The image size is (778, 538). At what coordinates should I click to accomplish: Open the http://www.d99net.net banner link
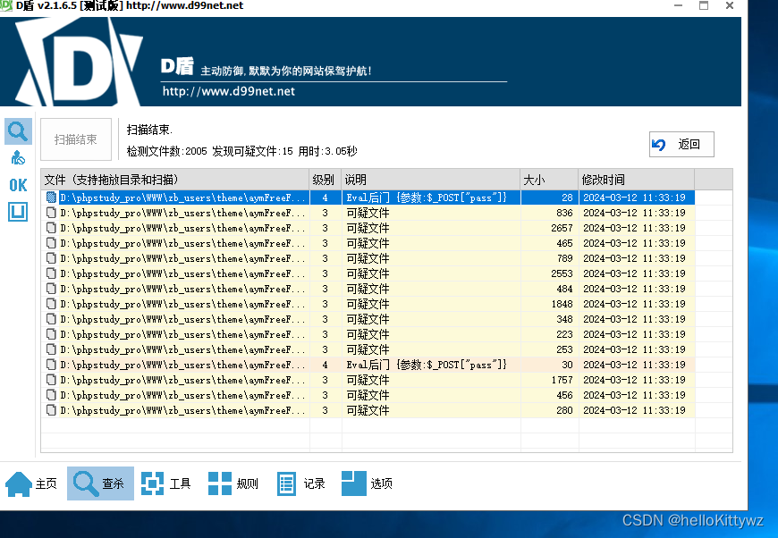coord(229,91)
